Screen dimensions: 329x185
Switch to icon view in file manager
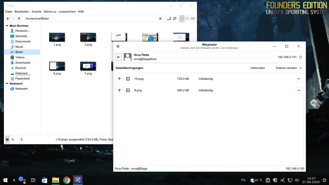click(182, 18)
